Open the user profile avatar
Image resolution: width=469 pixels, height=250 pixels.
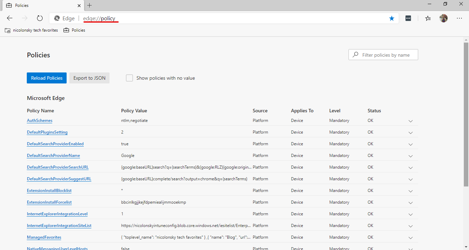444,19
